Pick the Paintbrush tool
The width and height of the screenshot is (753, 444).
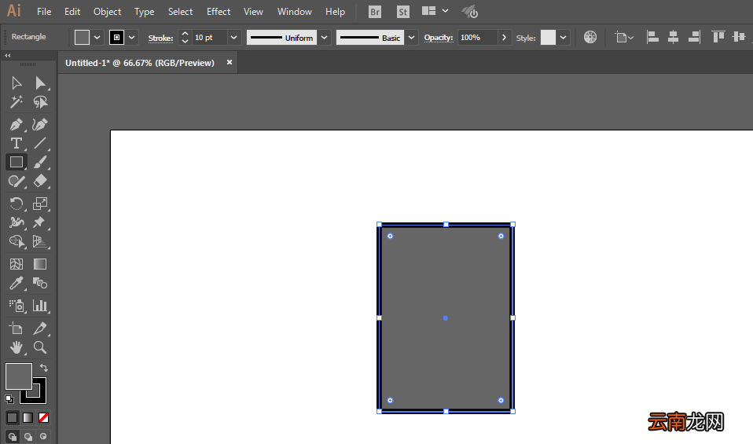pyautogui.click(x=40, y=162)
